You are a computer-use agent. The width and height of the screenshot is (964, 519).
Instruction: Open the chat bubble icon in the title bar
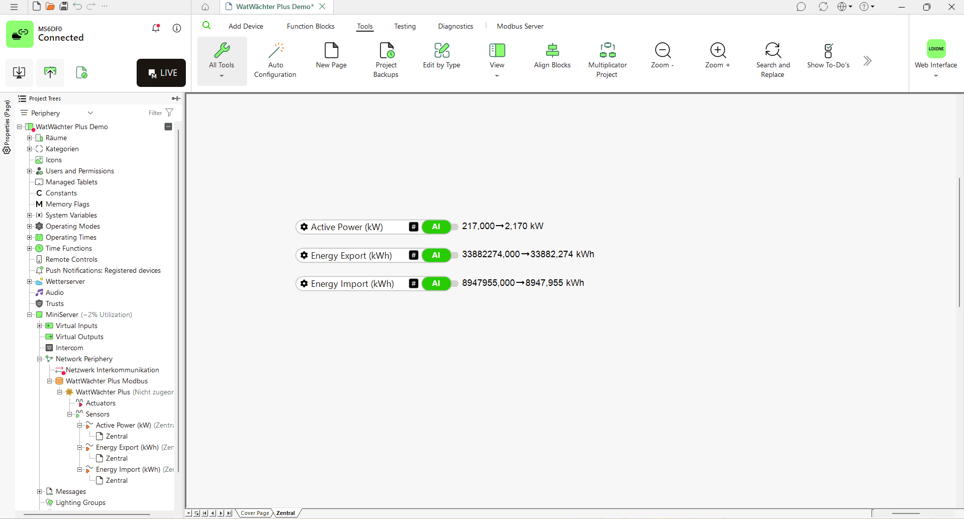801,7
